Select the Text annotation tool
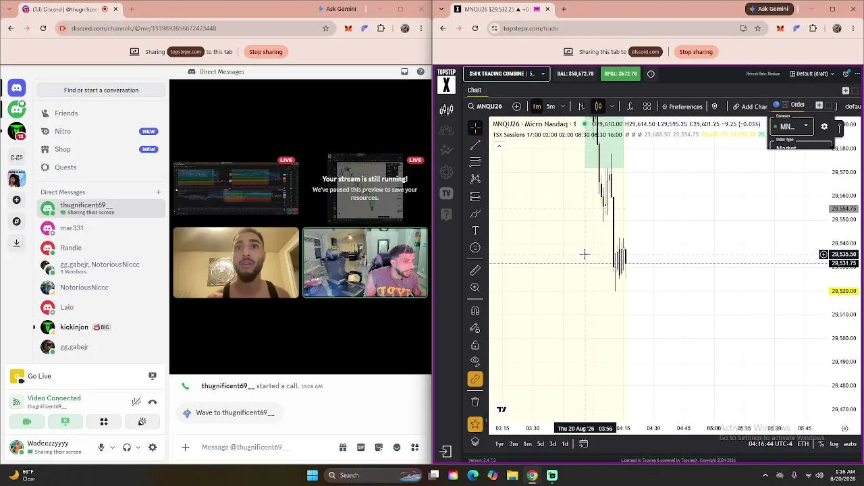The width and height of the screenshot is (864, 486). pos(475,231)
